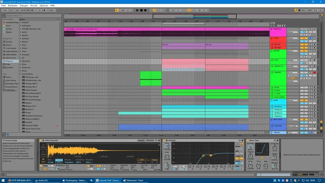The image size is (325, 183).
Task: Open the Paint window from the taskbar
Action: pyautogui.click(x=133, y=180)
